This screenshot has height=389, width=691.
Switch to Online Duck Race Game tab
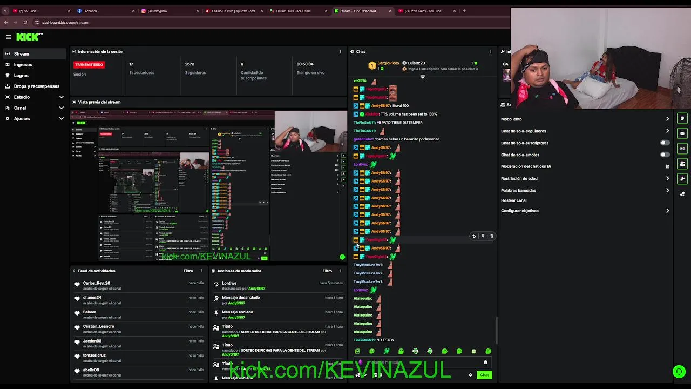coord(299,11)
